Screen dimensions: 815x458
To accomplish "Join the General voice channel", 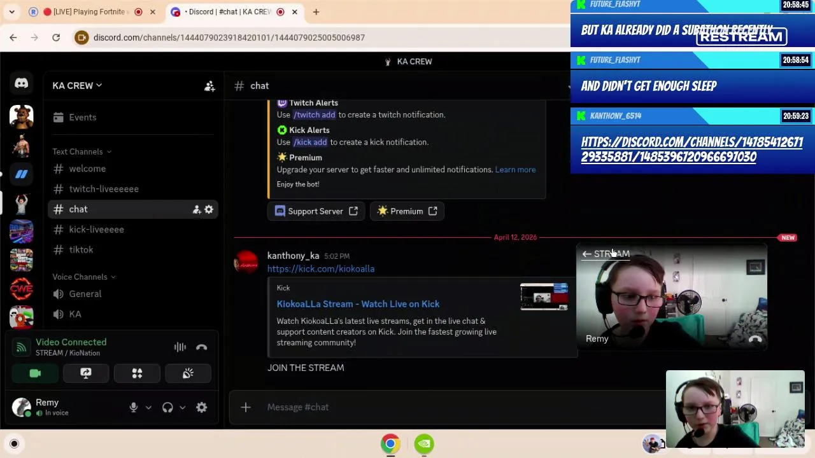I will [x=85, y=294].
